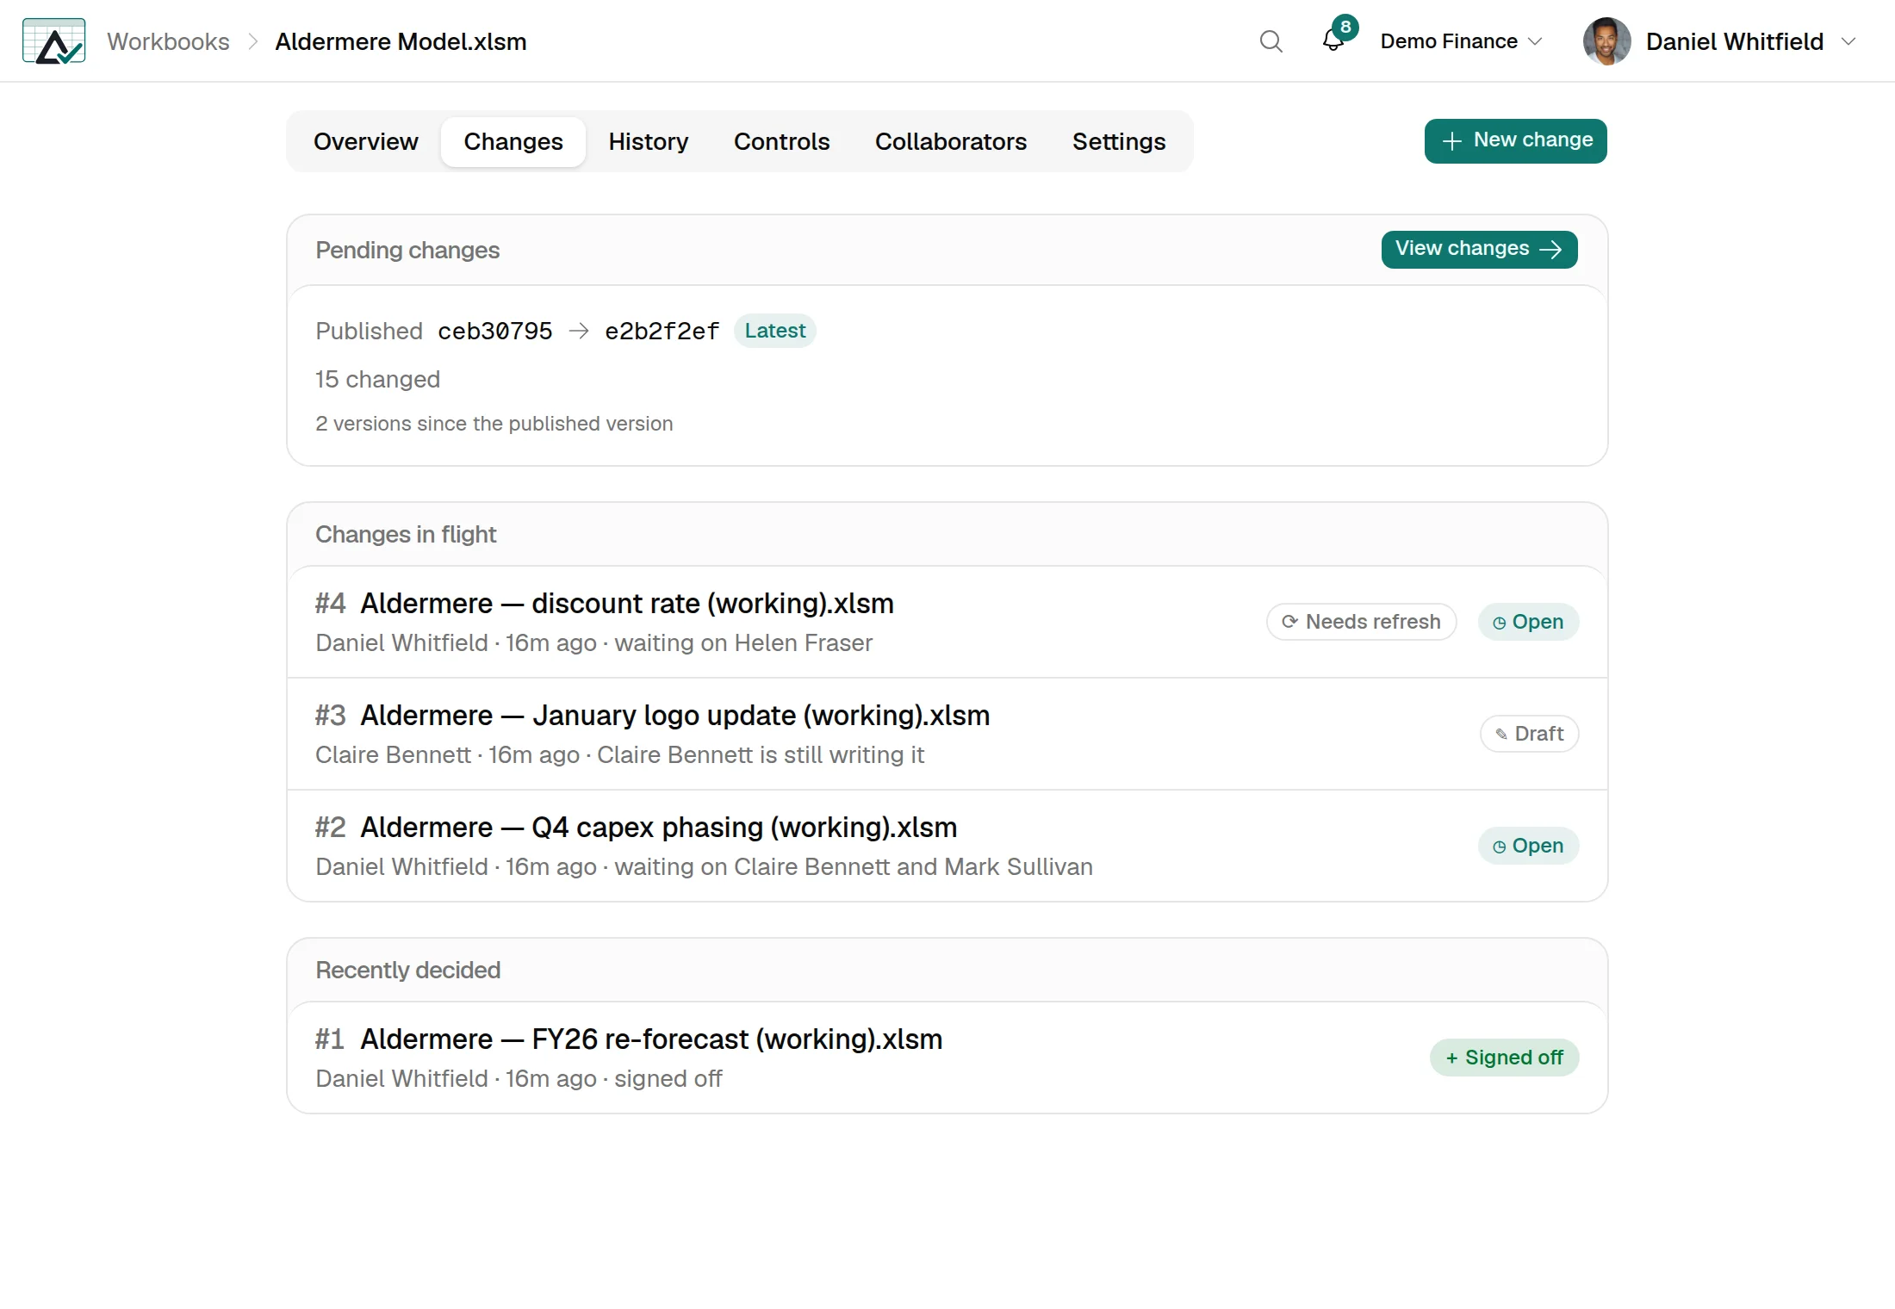Click Daniel Whitfield's avatar photo
Viewport: 1895px width, 1309px height.
coord(1606,41)
